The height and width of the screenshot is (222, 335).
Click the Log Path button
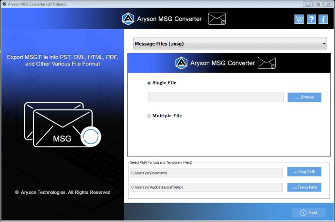coord(304,172)
